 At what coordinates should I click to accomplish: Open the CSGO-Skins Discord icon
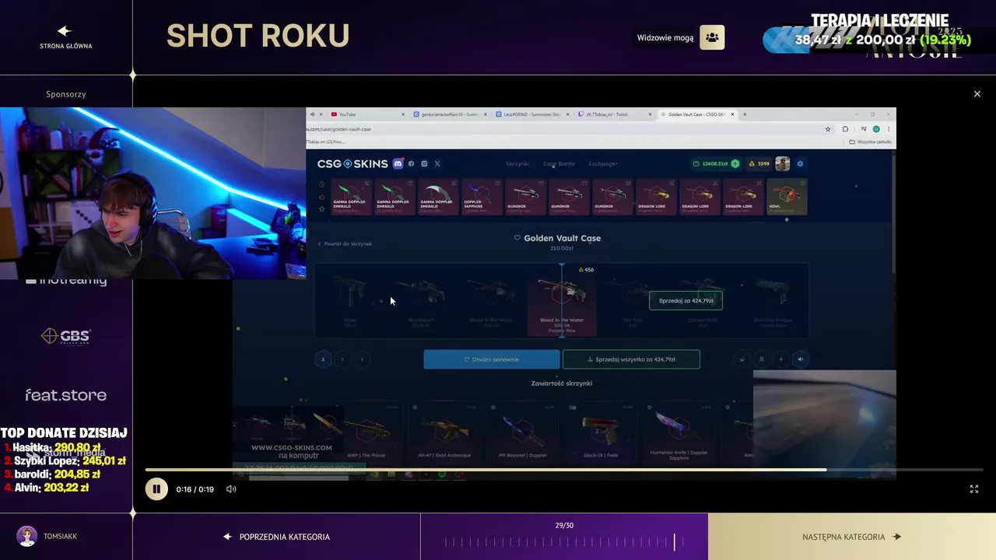pos(398,164)
